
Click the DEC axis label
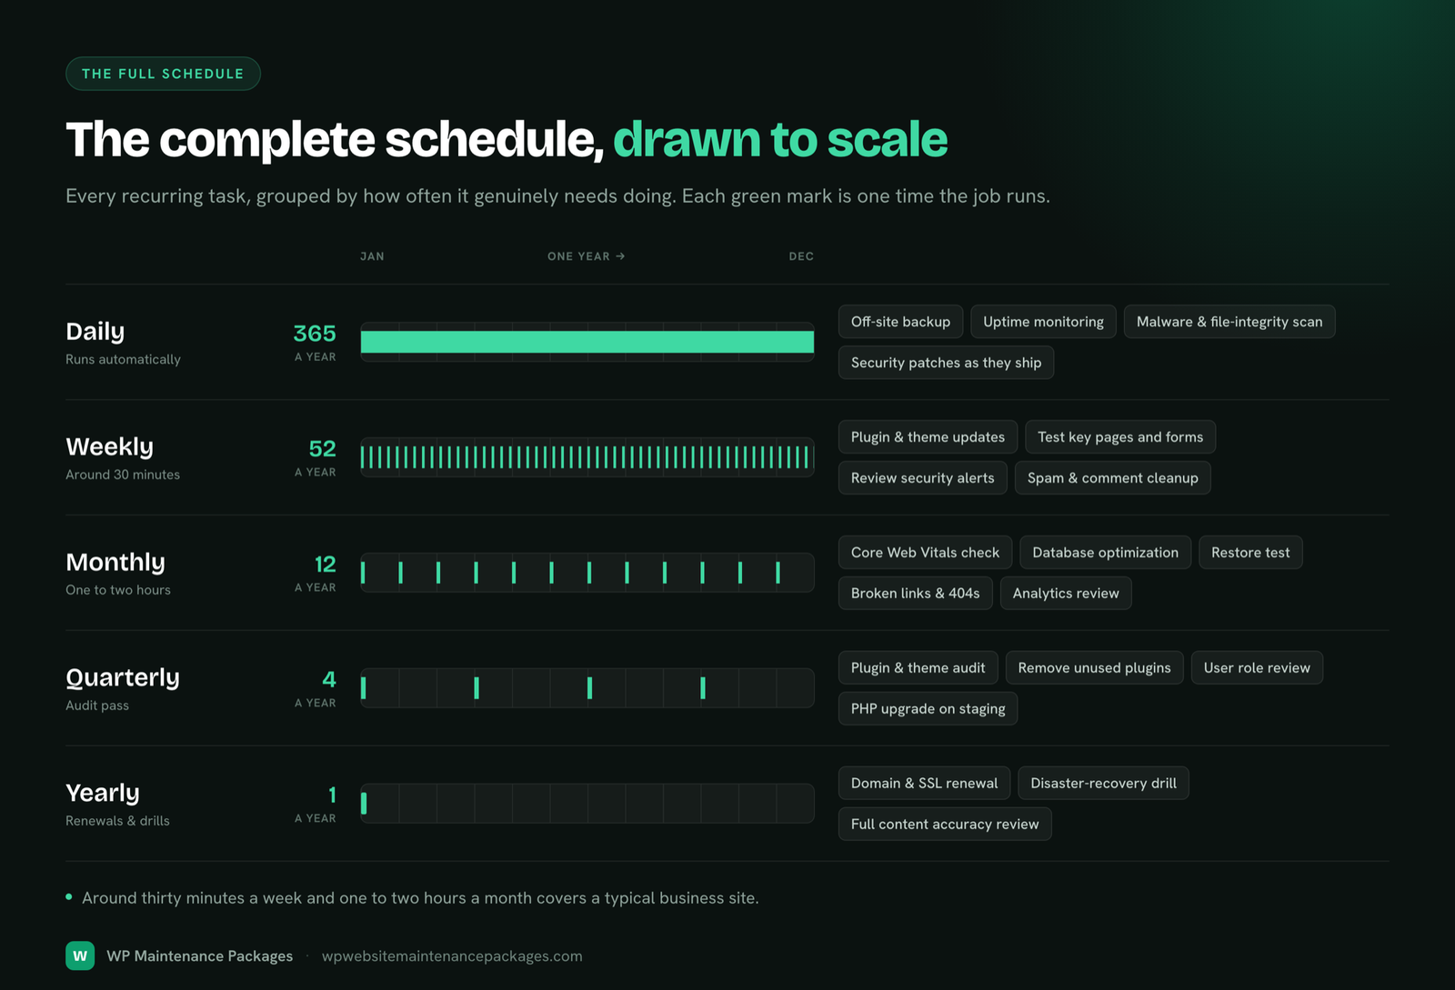801,256
